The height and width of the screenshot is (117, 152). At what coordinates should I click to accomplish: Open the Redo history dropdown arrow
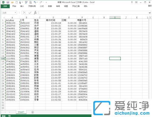43,2
